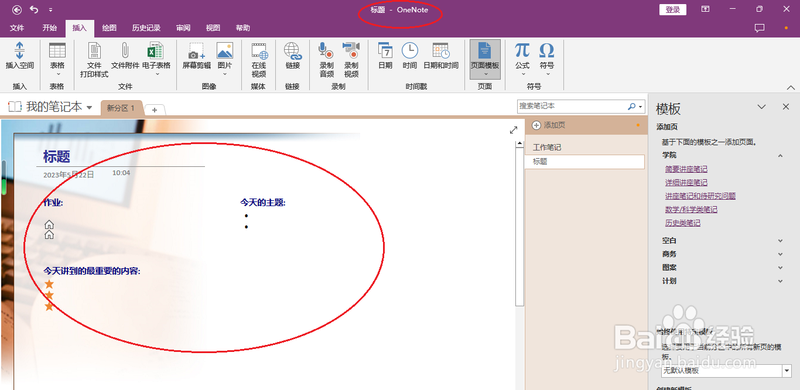
Task: Insert the Date stamp
Action: [x=385, y=56]
